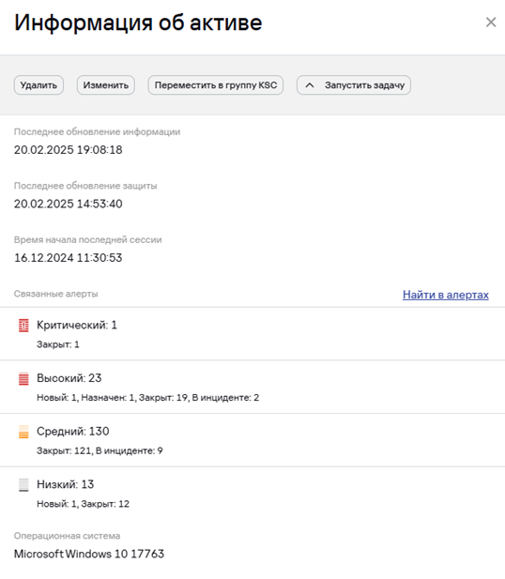The width and height of the screenshot is (505, 579).
Task: Click the Medium severity orange icon
Action: tap(23, 432)
